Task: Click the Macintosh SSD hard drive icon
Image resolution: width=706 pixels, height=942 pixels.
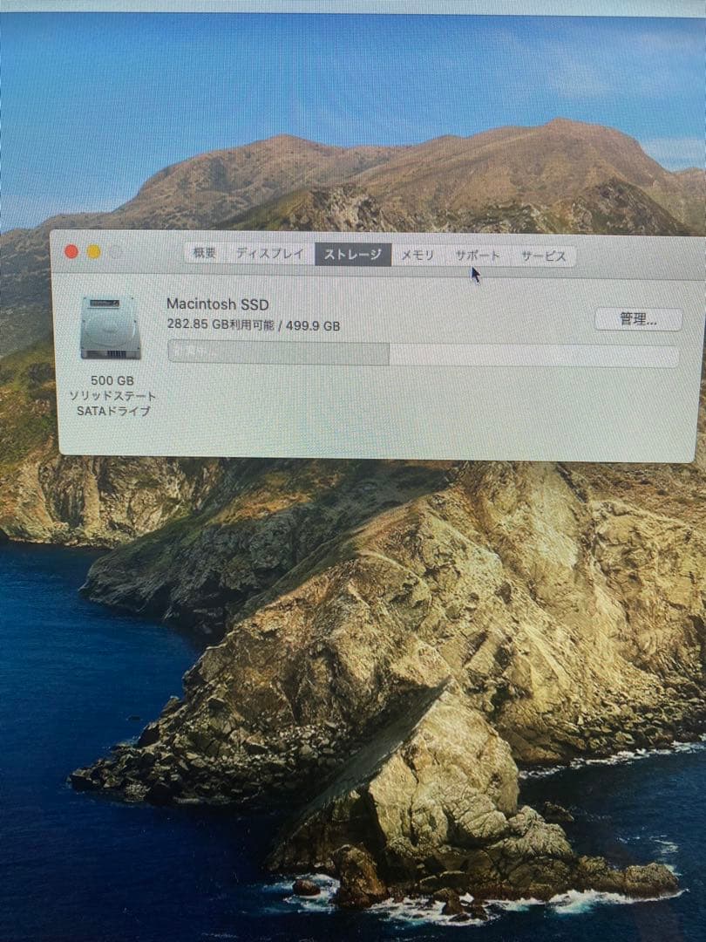Action: tap(108, 330)
